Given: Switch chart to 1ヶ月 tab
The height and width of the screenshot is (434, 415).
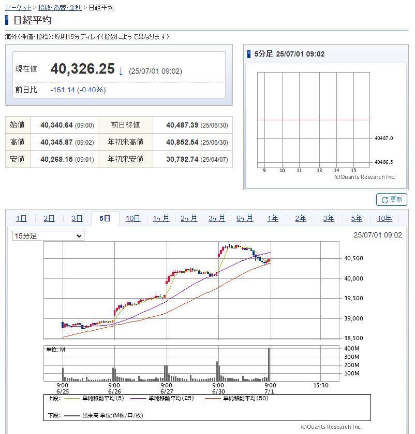Looking at the screenshot, I should coord(161,218).
